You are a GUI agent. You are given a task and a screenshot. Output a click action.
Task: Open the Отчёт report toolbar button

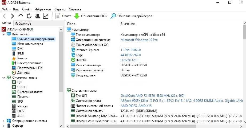(x=63, y=16)
